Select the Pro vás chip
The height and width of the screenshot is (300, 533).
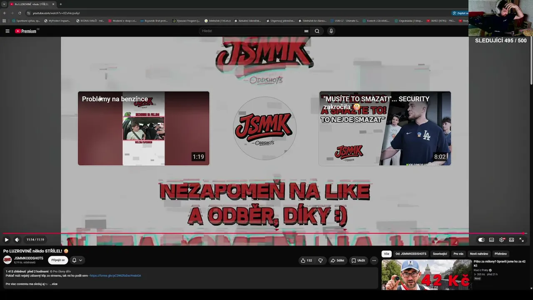[458, 254]
